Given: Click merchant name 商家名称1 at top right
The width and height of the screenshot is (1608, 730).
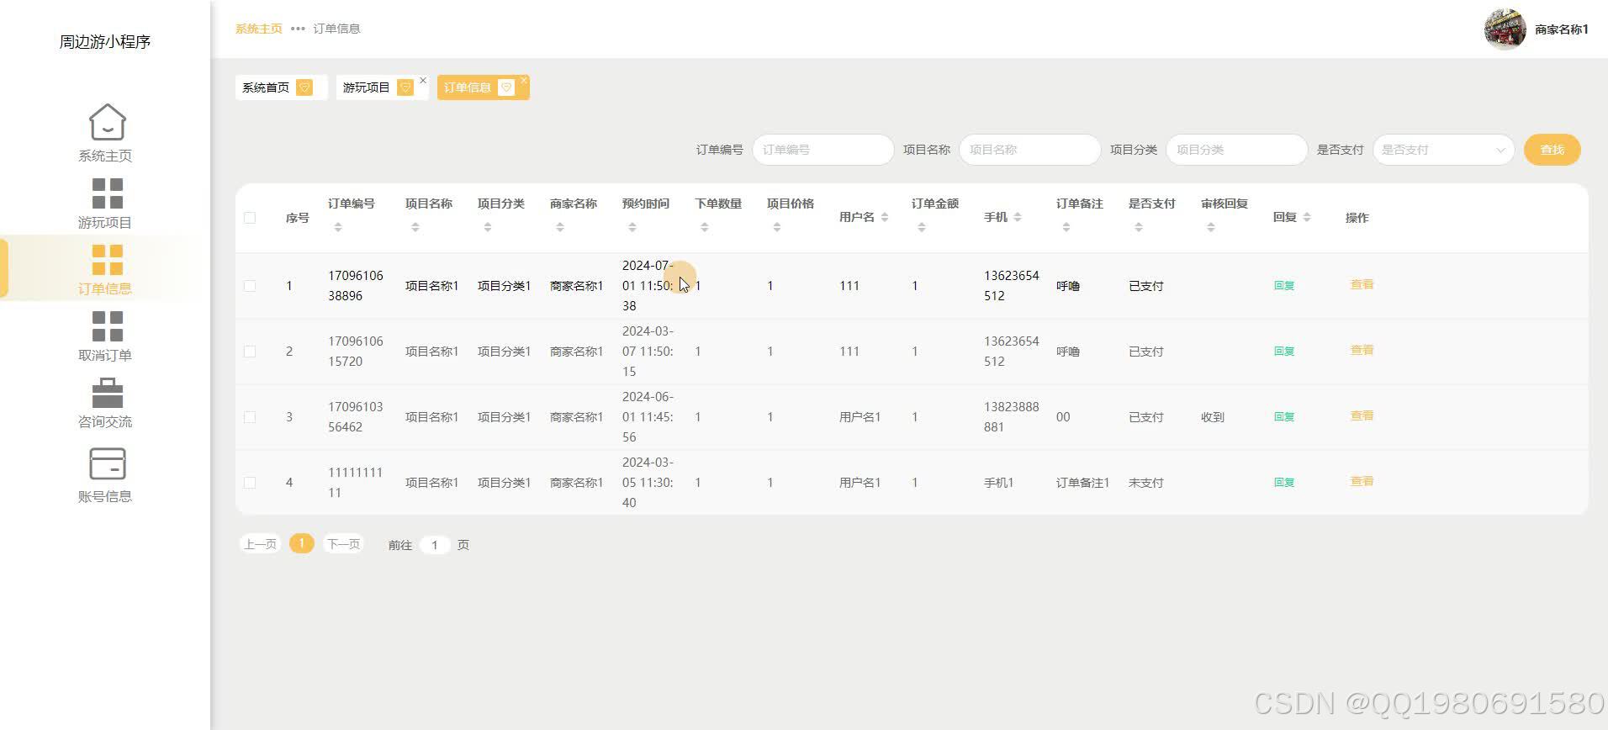Looking at the screenshot, I should (1562, 29).
